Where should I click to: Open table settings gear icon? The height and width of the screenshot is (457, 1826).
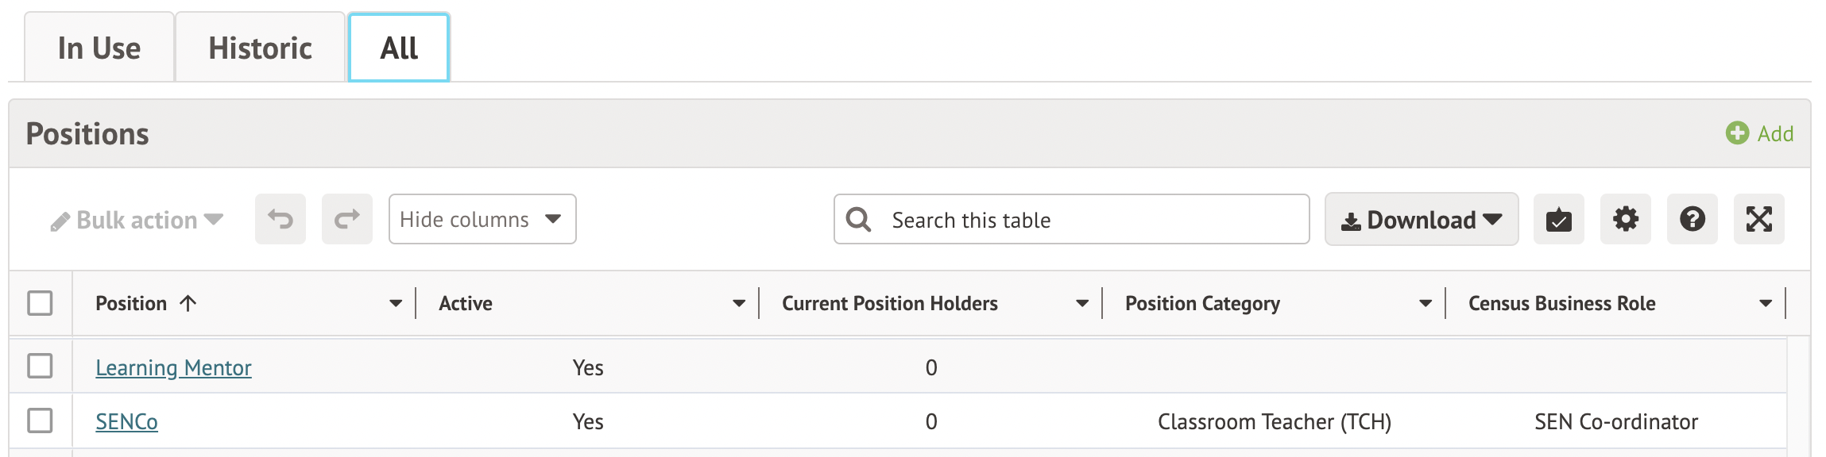[x=1625, y=219]
